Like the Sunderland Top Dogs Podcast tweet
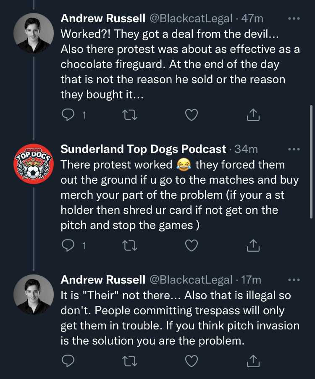The image size is (315, 379). click(x=192, y=245)
